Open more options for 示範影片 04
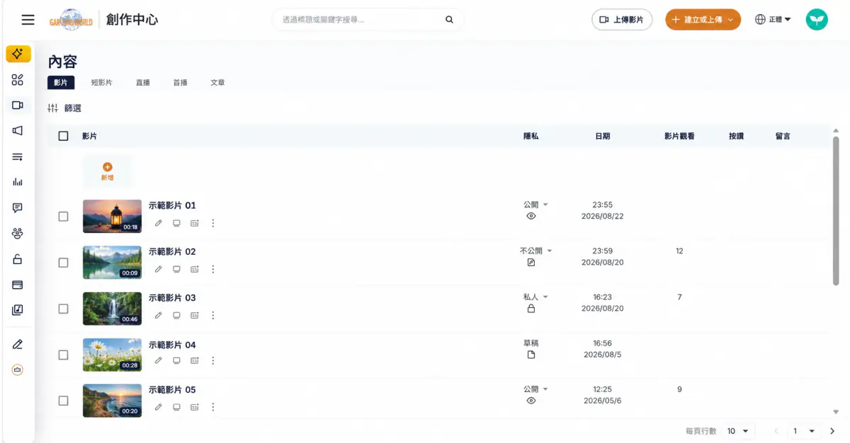850x443 pixels. pyautogui.click(x=212, y=360)
